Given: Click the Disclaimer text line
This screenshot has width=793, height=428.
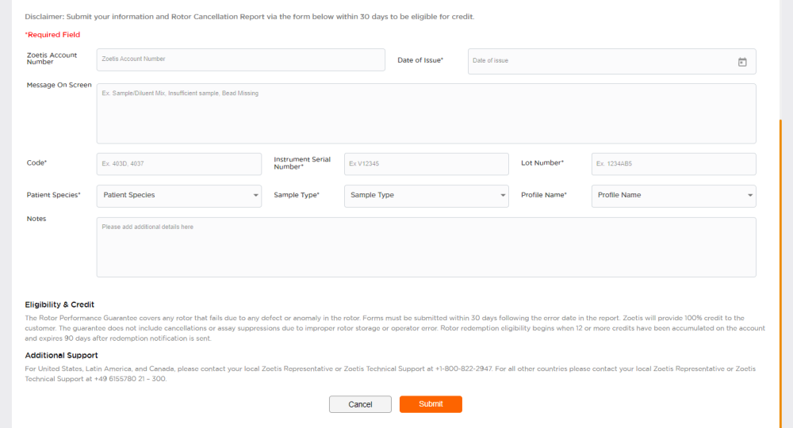Looking at the screenshot, I should coord(249,17).
